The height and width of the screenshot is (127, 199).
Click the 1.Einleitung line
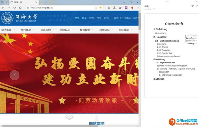pyautogui.click(x=160, y=29)
